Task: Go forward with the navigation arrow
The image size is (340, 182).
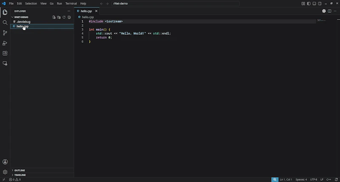Action: [x=107, y=3]
